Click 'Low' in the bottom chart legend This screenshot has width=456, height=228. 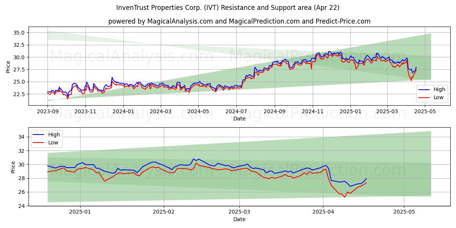[x=54, y=142]
